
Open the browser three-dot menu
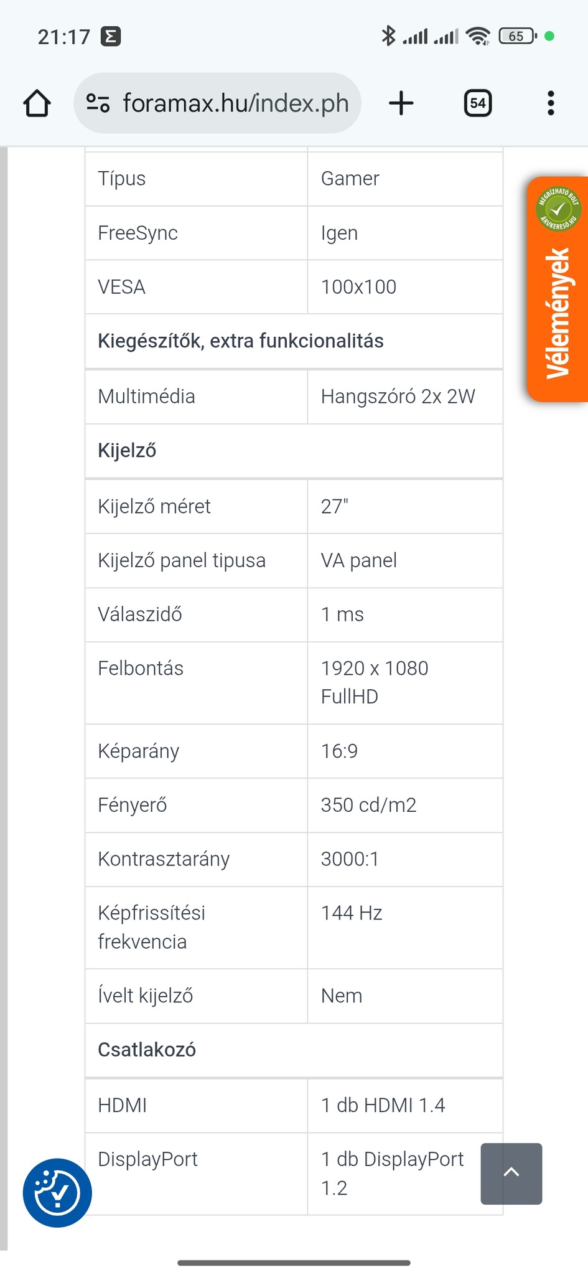pos(550,103)
